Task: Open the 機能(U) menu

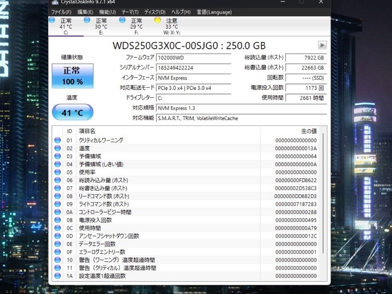Action: pyautogui.click(x=107, y=12)
